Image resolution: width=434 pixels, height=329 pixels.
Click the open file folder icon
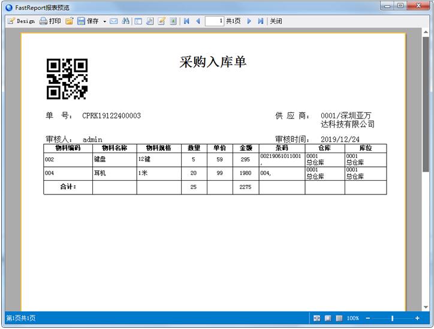pos(69,21)
